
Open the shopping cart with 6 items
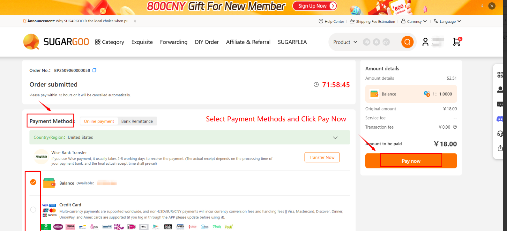[457, 42]
